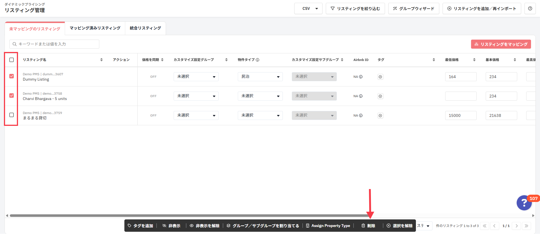540x234 pixels.
Task: Click 非表示 in the bulk action bar
Action: coord(171,226)
